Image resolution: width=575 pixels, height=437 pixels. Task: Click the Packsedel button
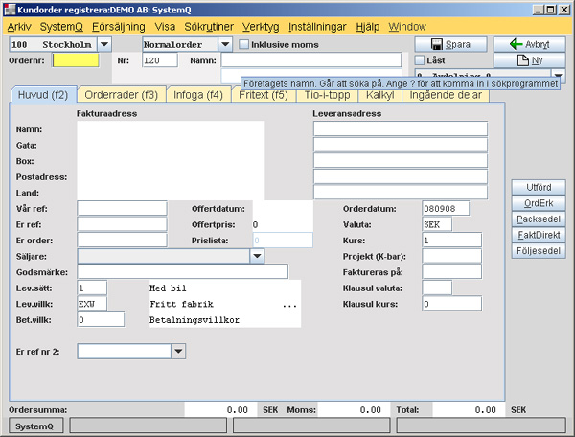tap(539, 219)
